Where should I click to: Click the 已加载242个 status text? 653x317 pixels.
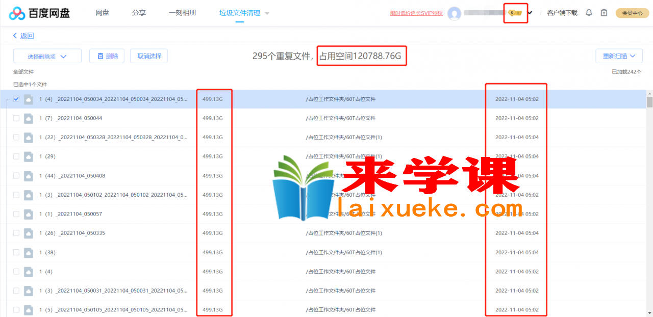pyautogui.click(x=626, y=72)
